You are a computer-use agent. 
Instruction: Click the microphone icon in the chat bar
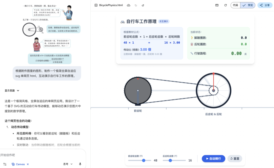80,164
